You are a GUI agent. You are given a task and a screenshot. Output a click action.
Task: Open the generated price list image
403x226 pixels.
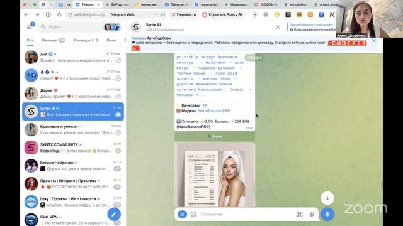(x=215, y=175)
